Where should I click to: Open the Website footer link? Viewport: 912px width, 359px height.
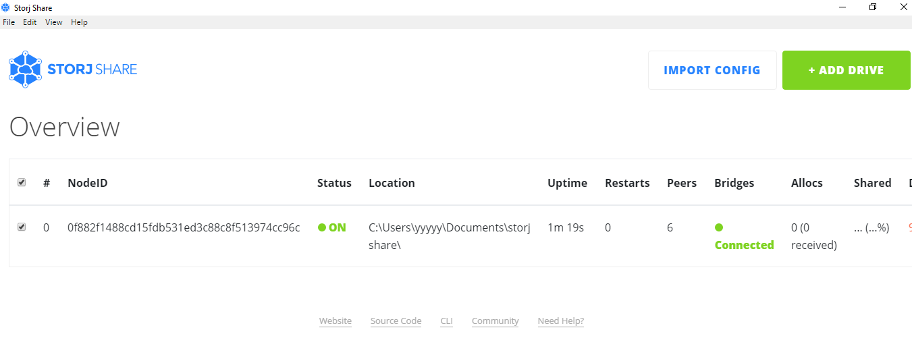pos(336,321)
